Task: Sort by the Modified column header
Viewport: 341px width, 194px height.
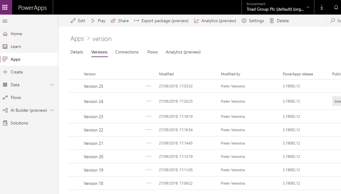Action: click(x=166, y=74)
